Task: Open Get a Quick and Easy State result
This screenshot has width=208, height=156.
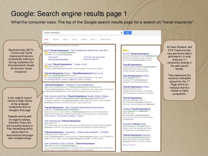Action: pyautogui.click(x=77, y=96)
